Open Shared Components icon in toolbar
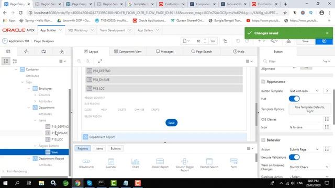This screenshot has height=188, width=335. [x=288, y=41]
